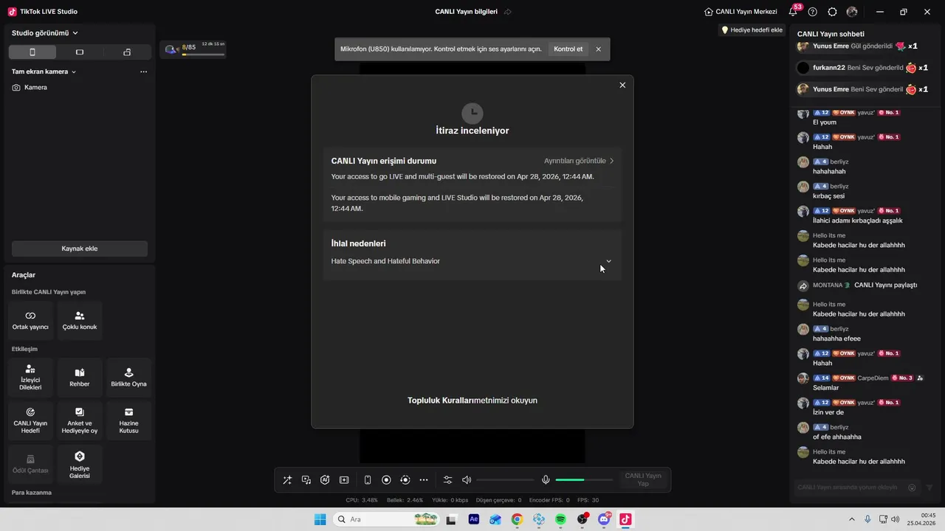Open the Birlikte Oyna tool

click(128, 378)
